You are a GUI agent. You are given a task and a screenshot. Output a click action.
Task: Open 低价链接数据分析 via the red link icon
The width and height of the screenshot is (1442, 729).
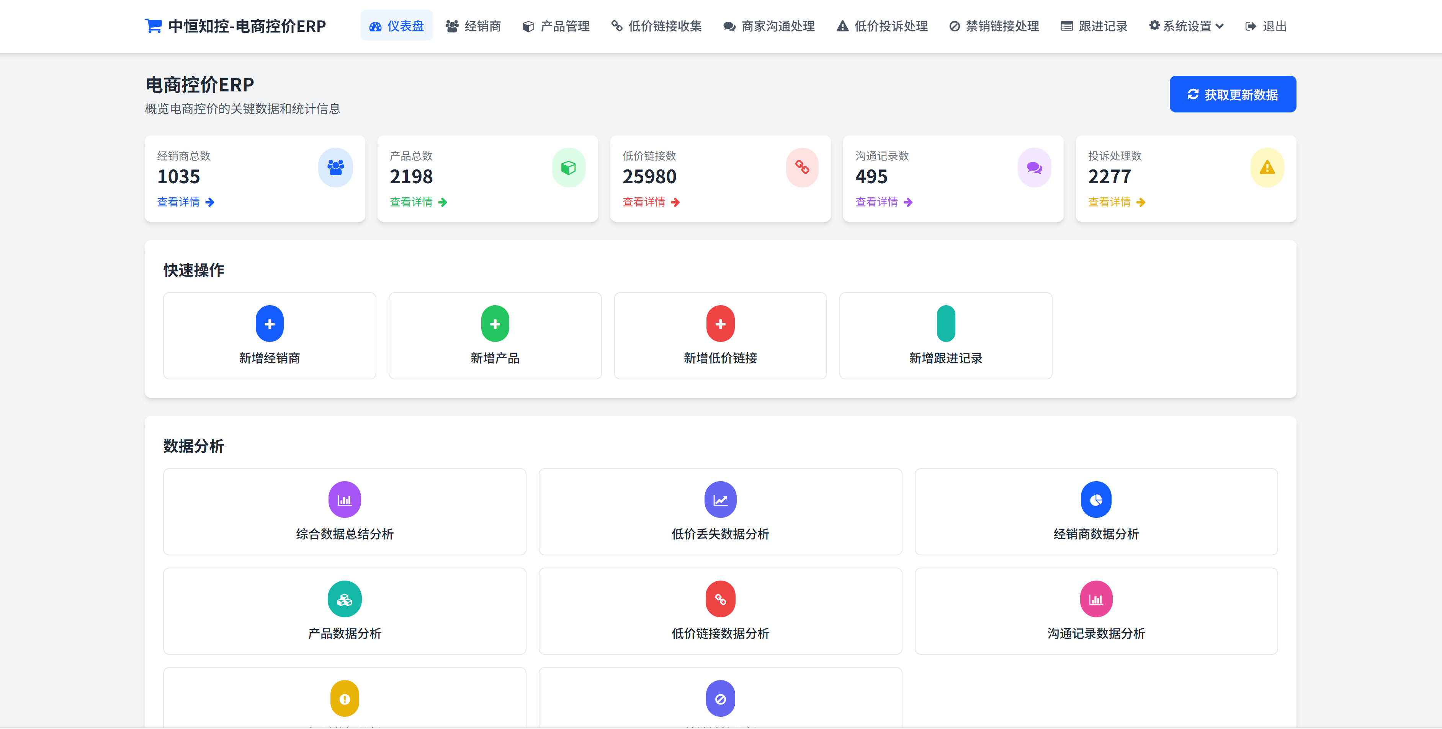point(720,599)
